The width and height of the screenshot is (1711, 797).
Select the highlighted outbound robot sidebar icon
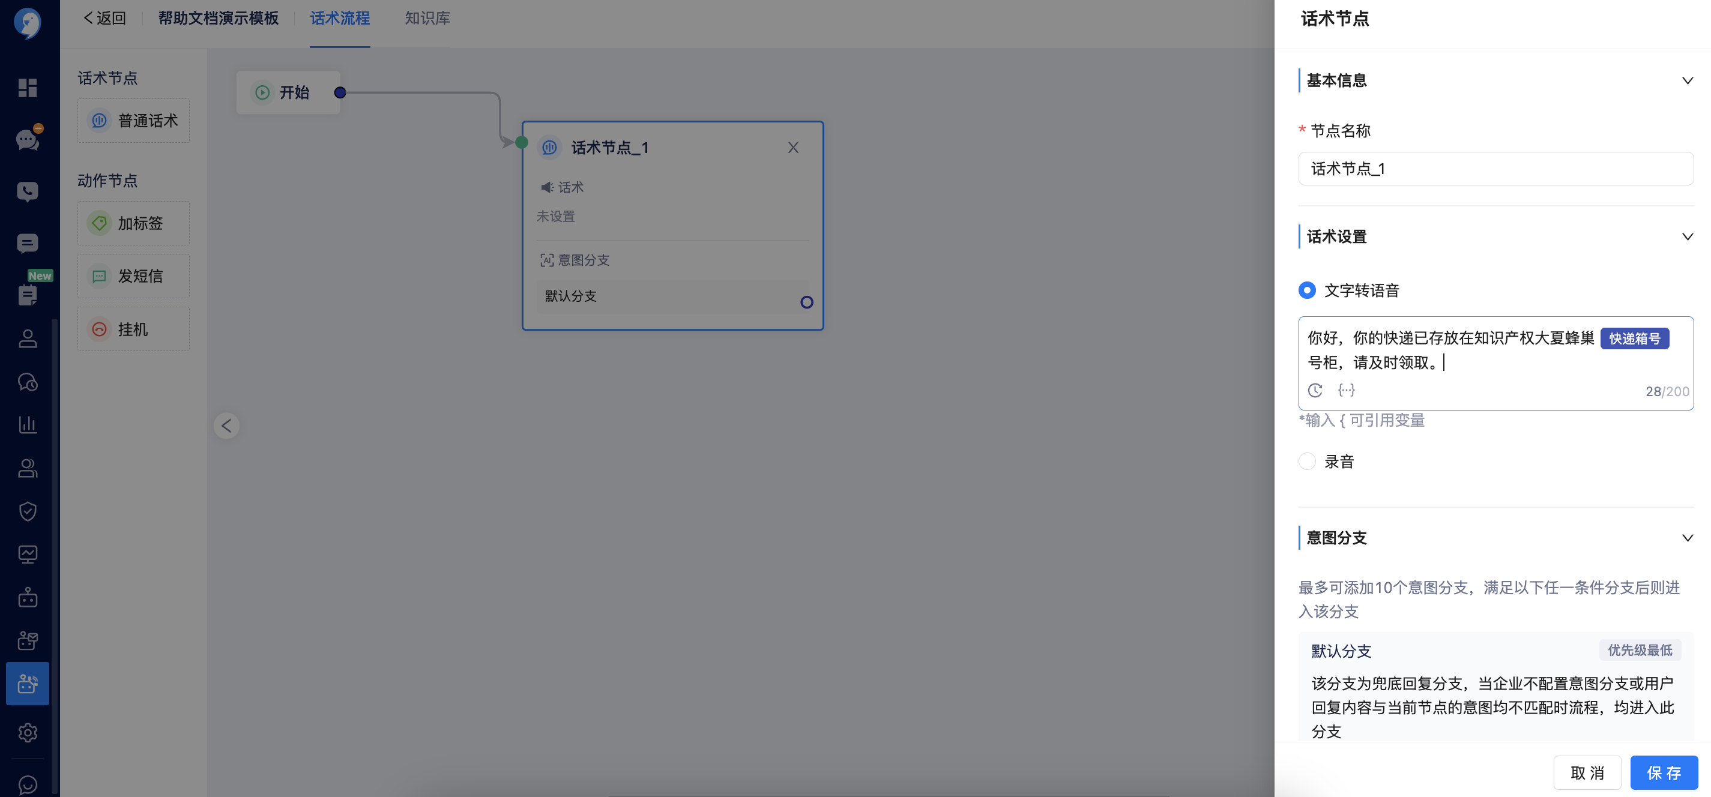[27, 684]
